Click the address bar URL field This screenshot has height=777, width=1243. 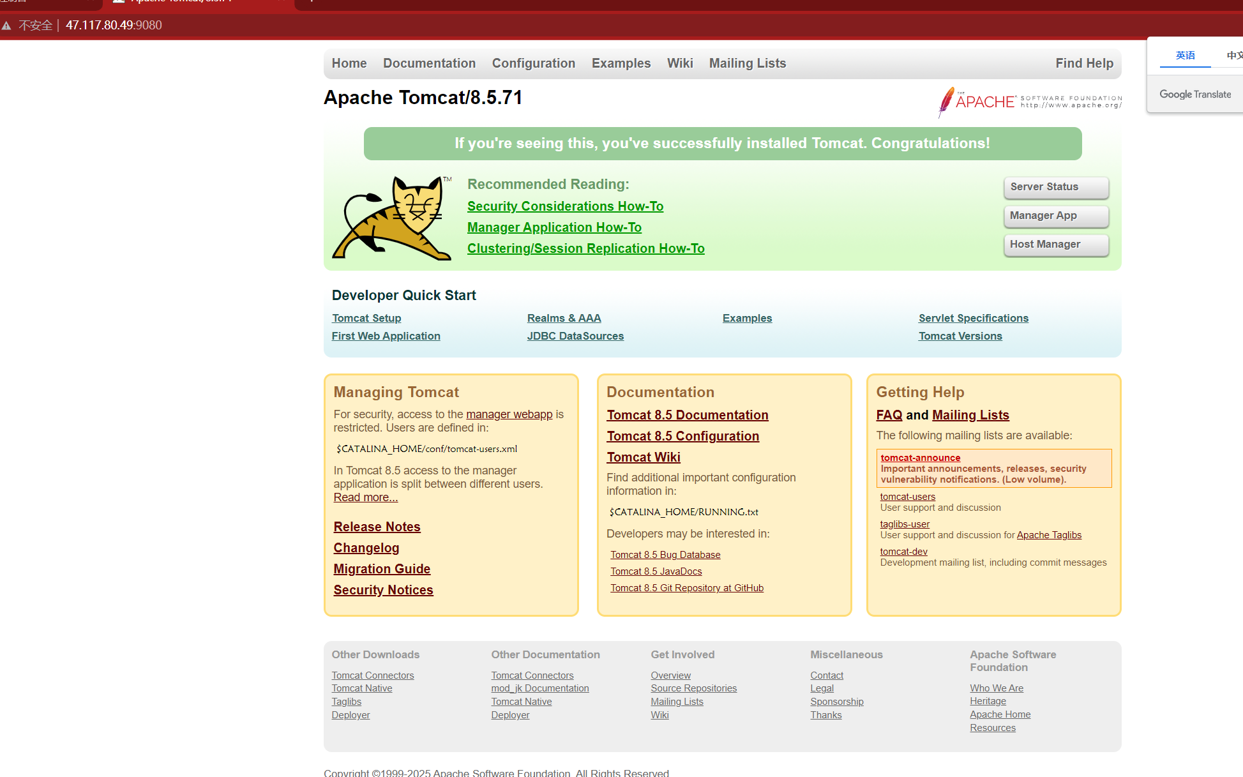[114, 26]
